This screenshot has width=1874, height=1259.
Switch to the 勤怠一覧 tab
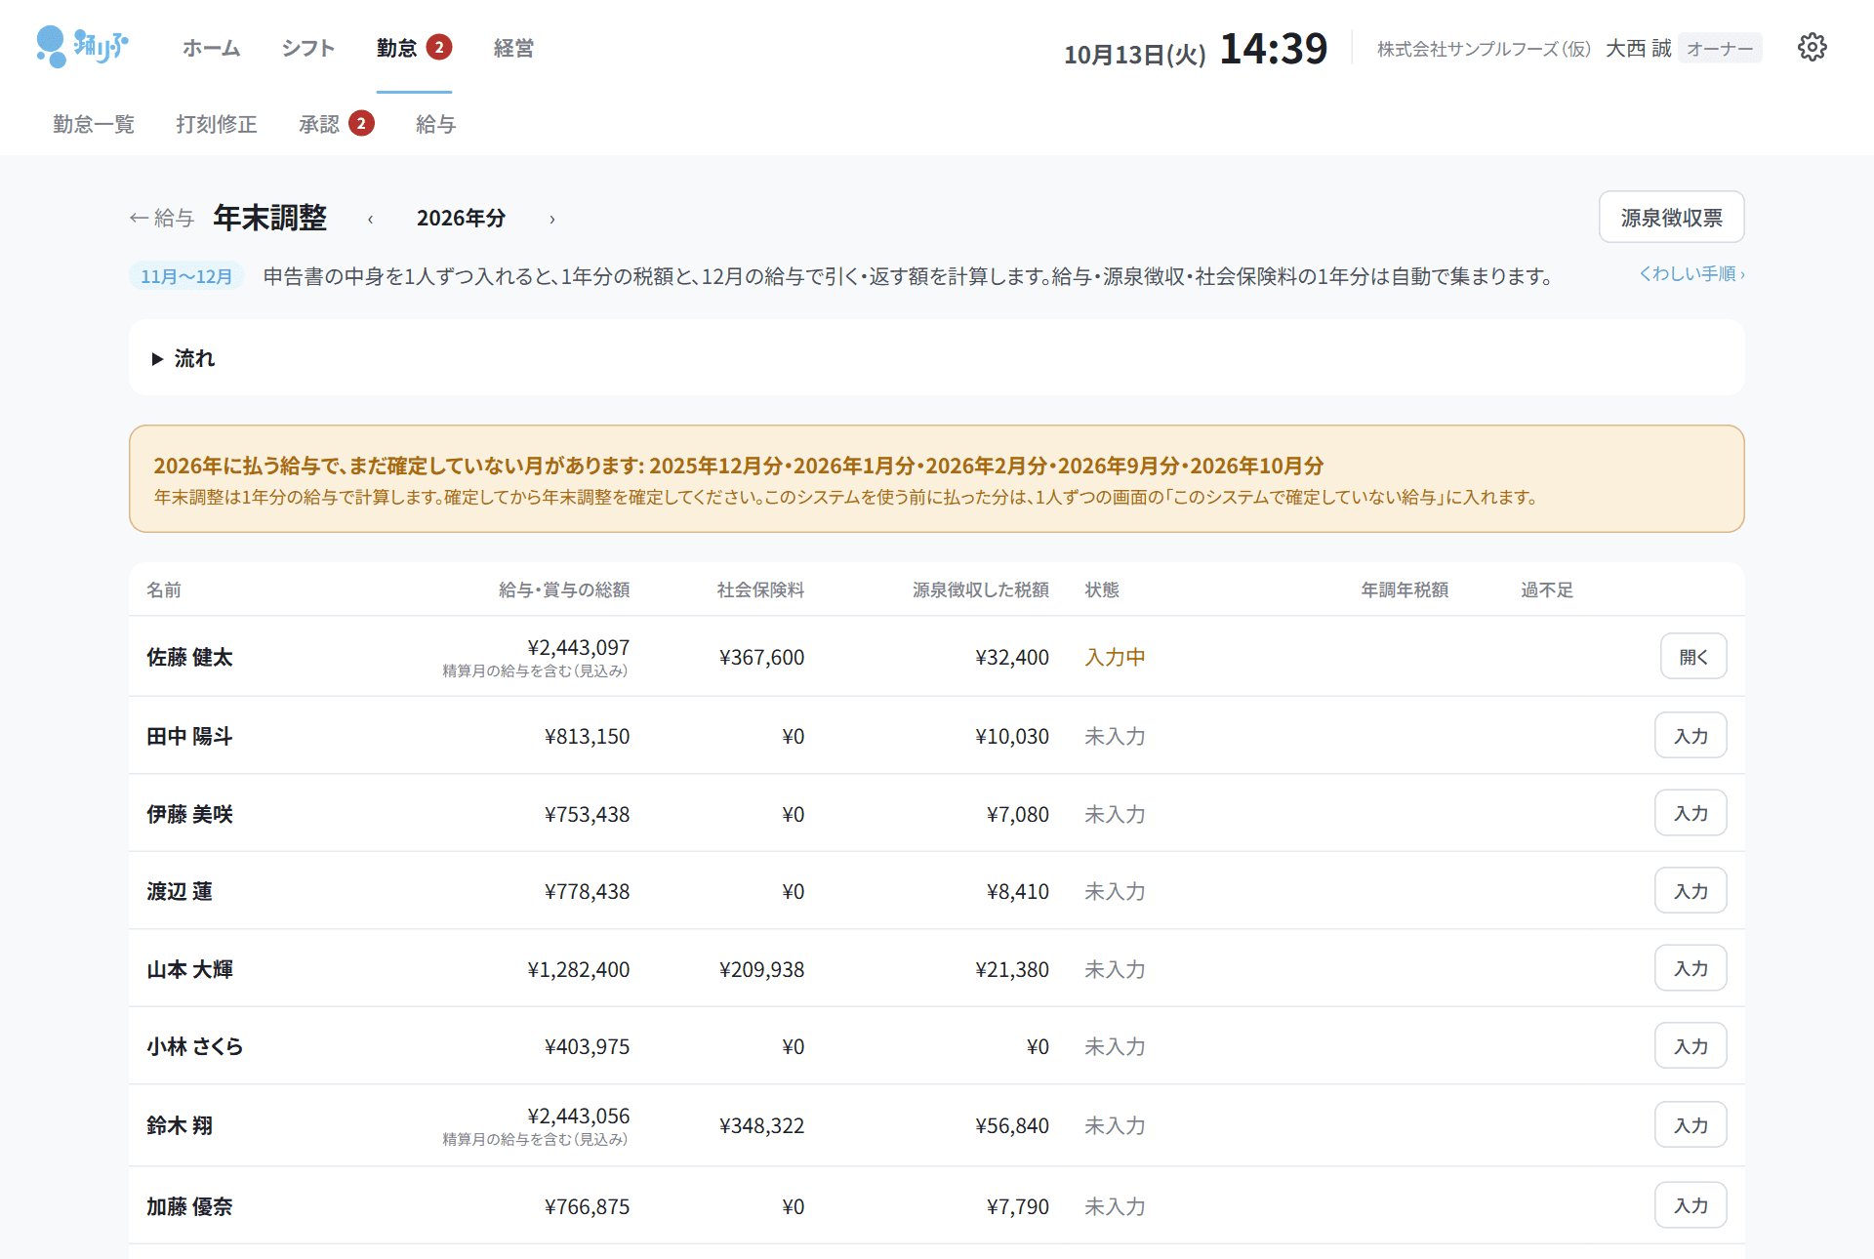pyautogui.click(x=94, y=124)
